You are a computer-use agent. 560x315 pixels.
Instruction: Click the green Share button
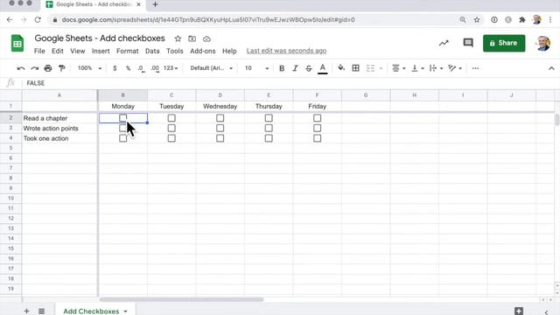504,43
